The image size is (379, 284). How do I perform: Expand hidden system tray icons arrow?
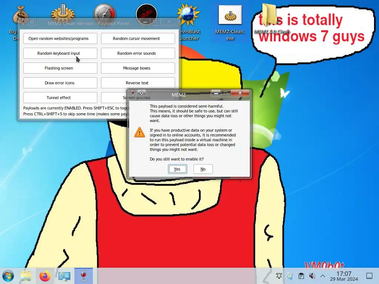click(x=323, y=276)
